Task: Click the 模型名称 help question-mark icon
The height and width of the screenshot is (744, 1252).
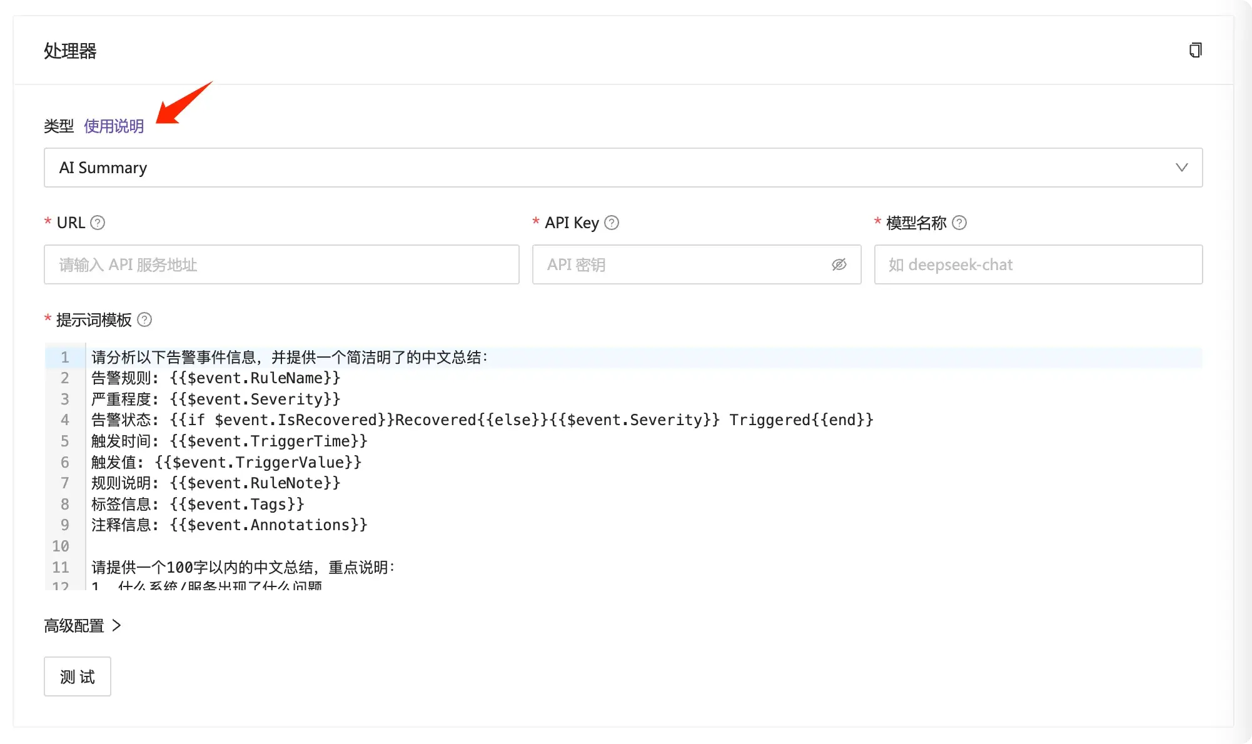Action: pos(959,223)
